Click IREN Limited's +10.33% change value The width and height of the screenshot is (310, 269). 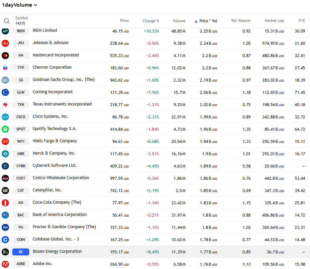pos(152,31)
